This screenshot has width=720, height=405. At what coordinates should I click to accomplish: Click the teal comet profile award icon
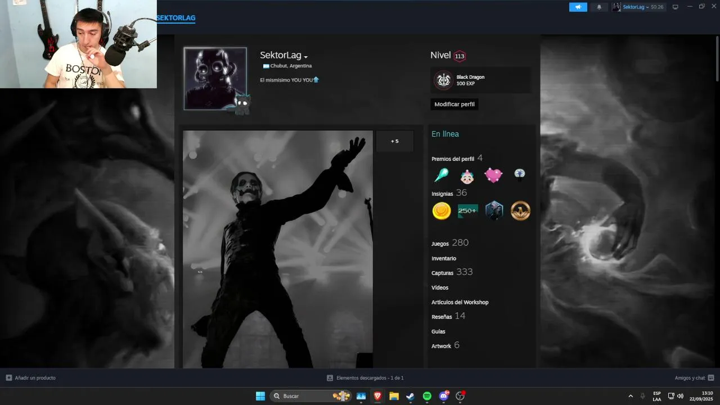click(441, 175)
